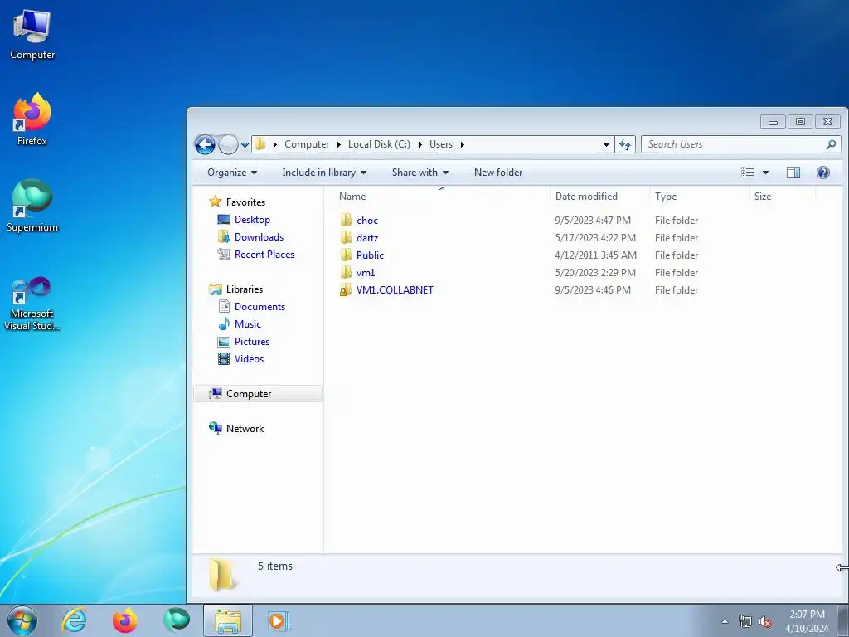Viewport: 849px width, 637px height.
Task: Select Local Disk (C:) in address path
Action: tap(379, 144)
